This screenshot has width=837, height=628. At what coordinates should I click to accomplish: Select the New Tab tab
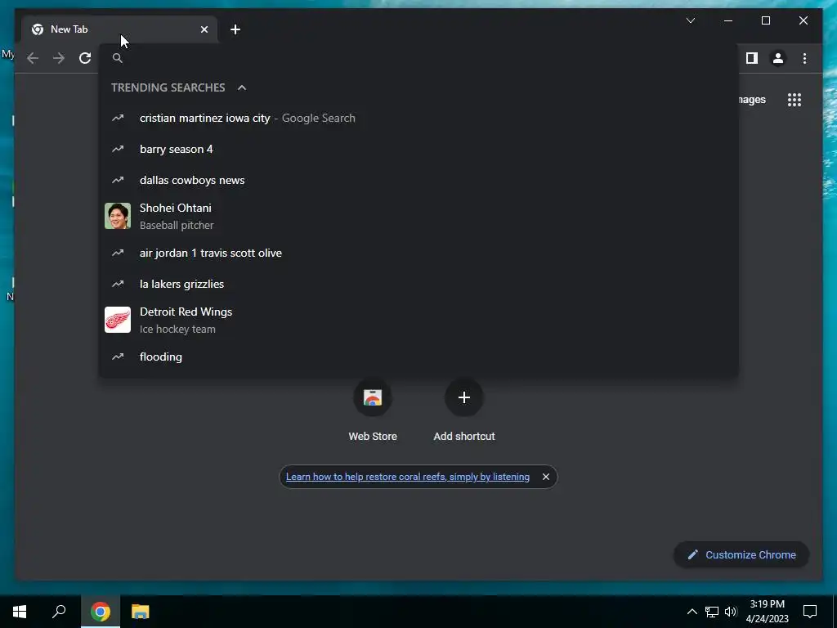(119, 29)
